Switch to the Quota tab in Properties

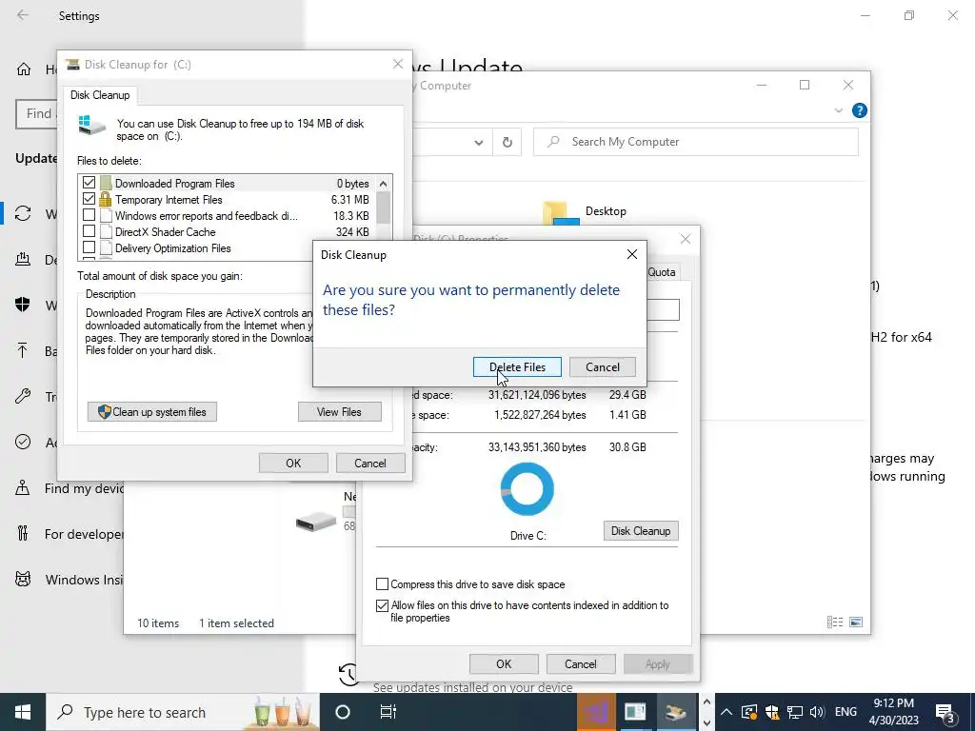(x=662, y=271)
